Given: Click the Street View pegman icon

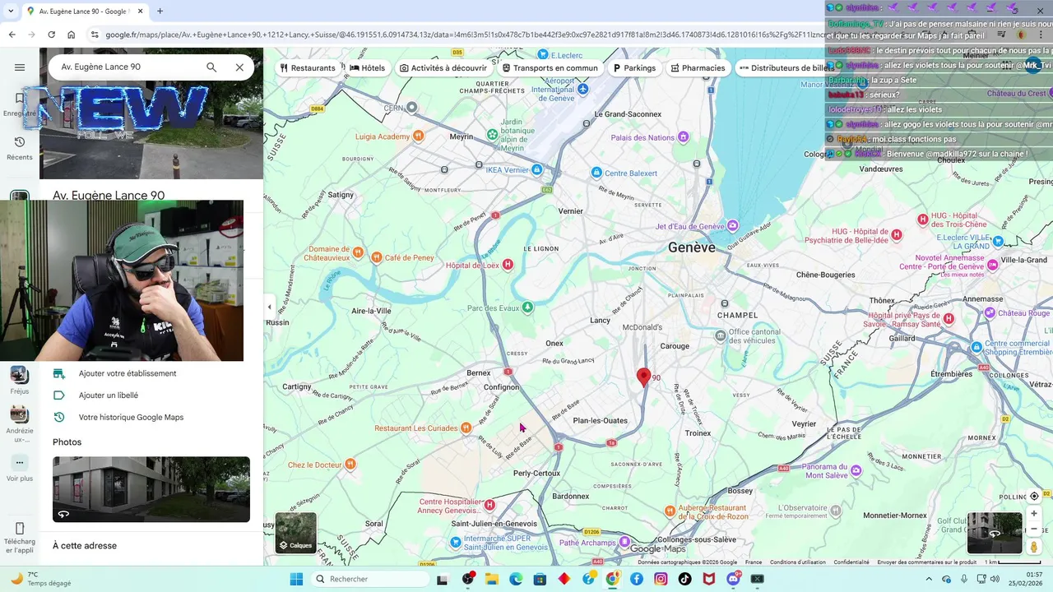Looking at the screenshot, I should tap(1034, 547).
